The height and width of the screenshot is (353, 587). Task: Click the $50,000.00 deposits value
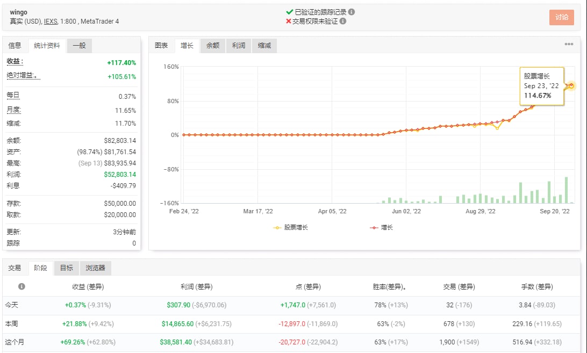tap(120, 204)
